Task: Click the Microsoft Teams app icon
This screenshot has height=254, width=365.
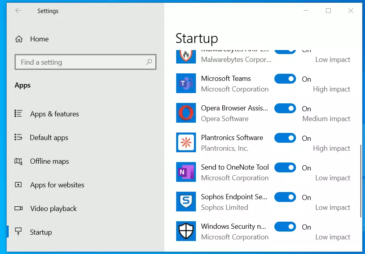Action: coord(186,83)
